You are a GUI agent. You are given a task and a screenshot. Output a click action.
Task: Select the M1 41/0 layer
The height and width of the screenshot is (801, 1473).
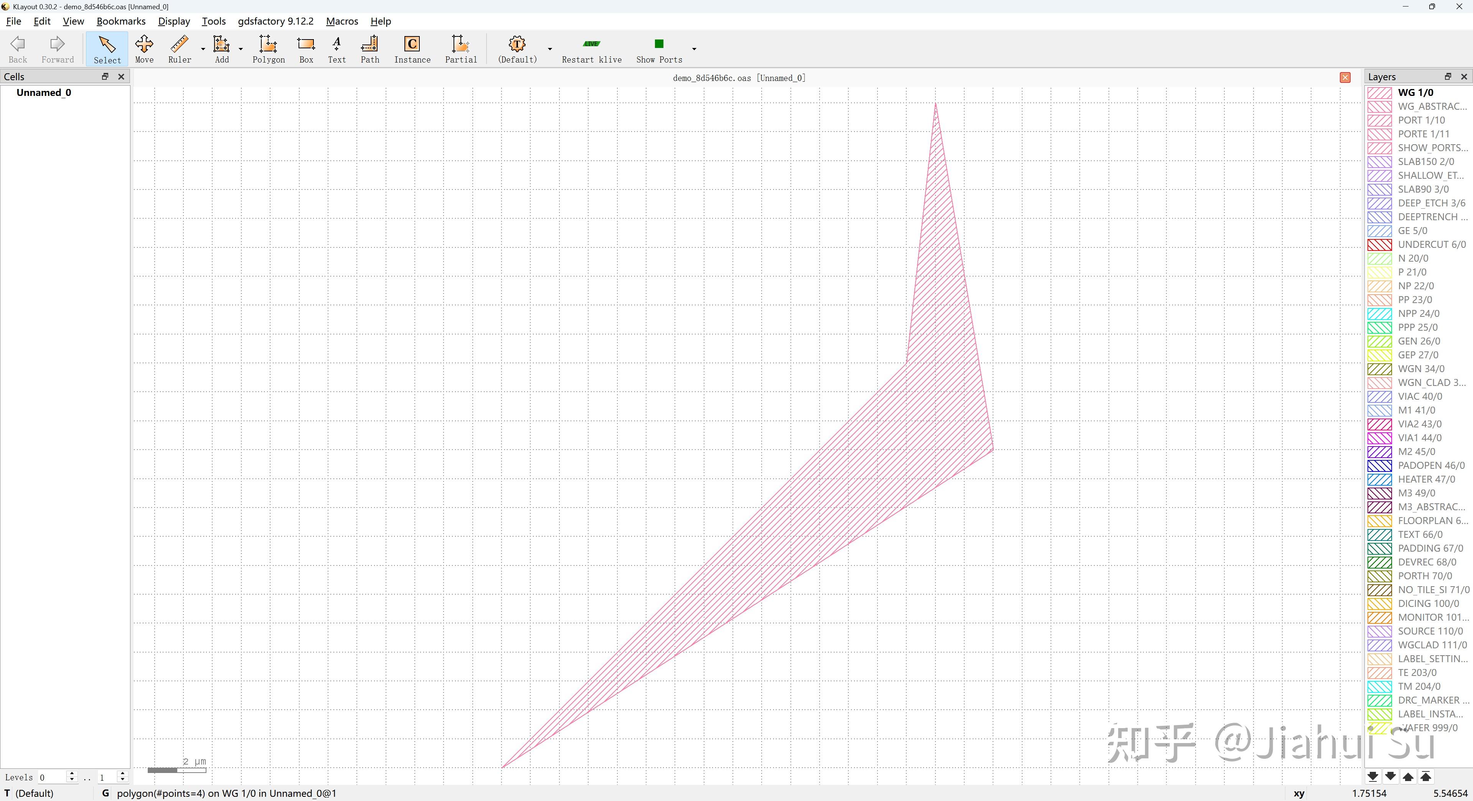[1418, 410]
